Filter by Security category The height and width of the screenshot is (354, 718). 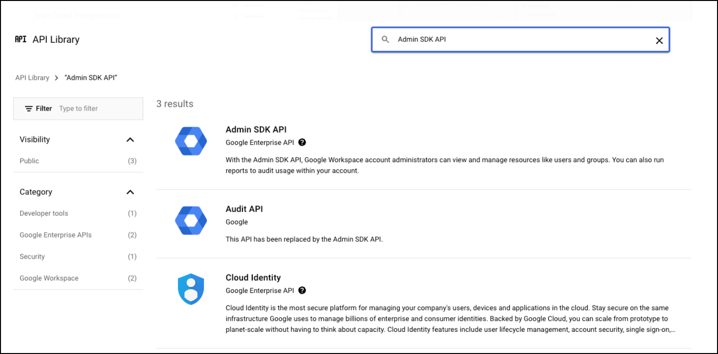pos(32,257)
